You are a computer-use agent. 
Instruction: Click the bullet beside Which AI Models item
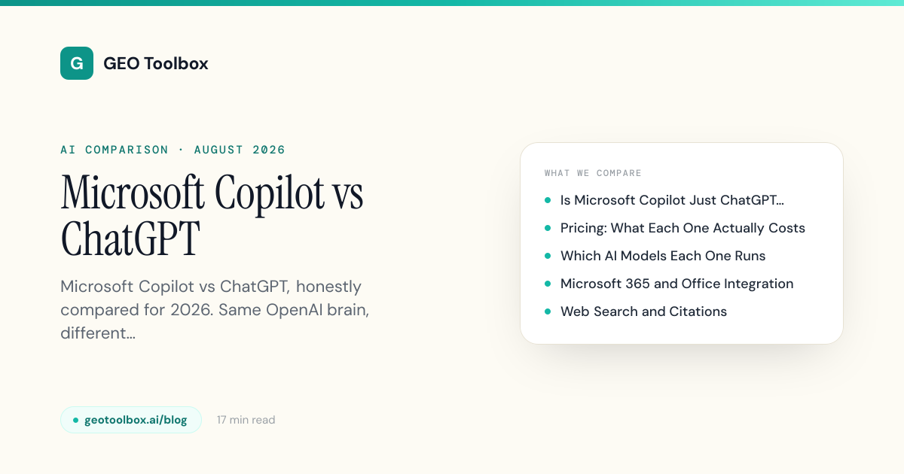[x=548, y=256]
